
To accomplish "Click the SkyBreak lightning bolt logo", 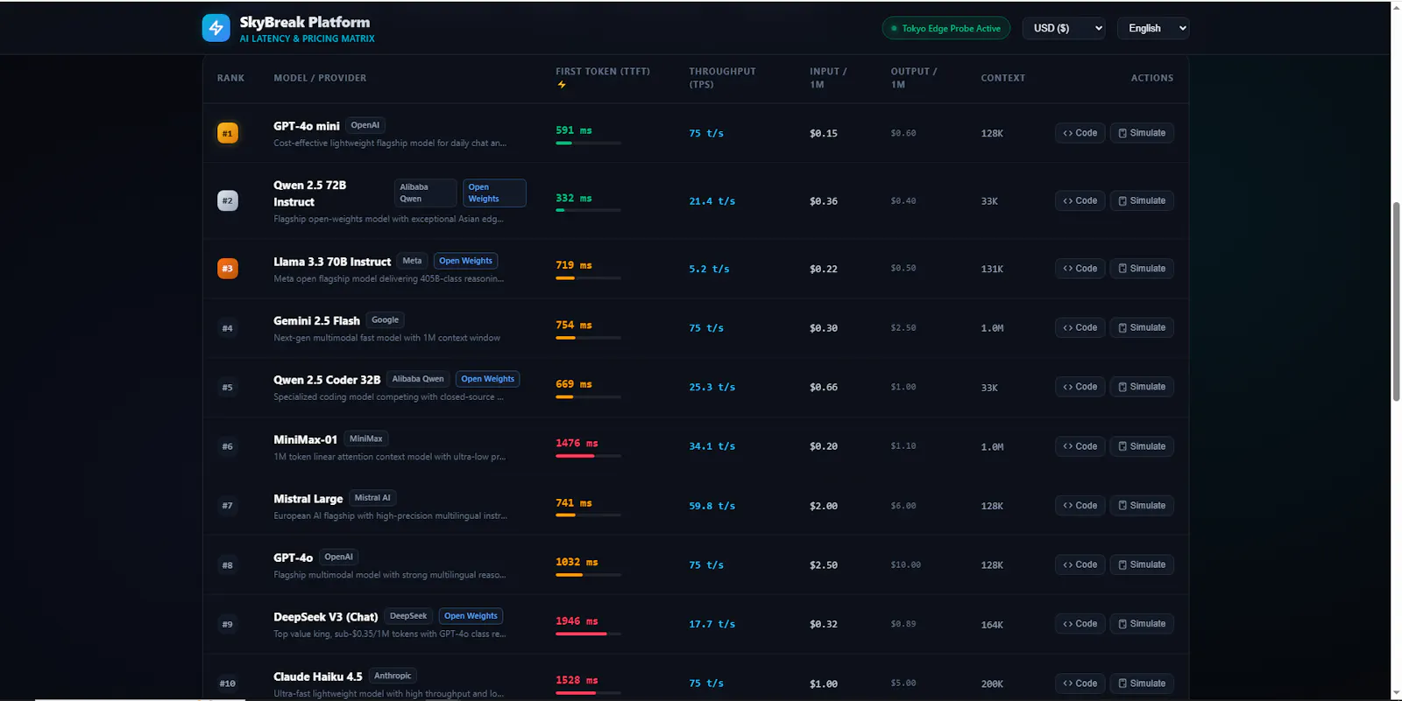I will click(216, 28).
